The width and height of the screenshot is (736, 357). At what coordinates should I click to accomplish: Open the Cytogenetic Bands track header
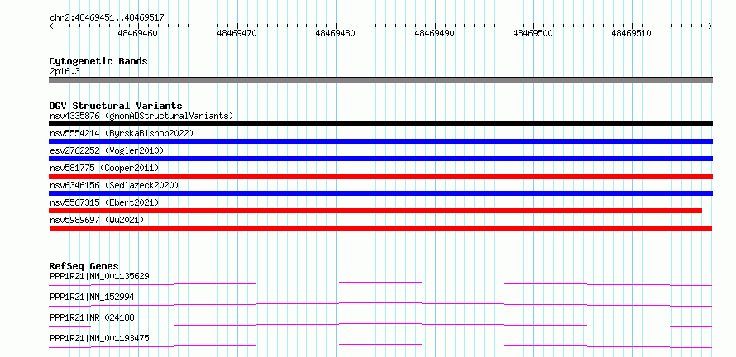click(98, 61)
